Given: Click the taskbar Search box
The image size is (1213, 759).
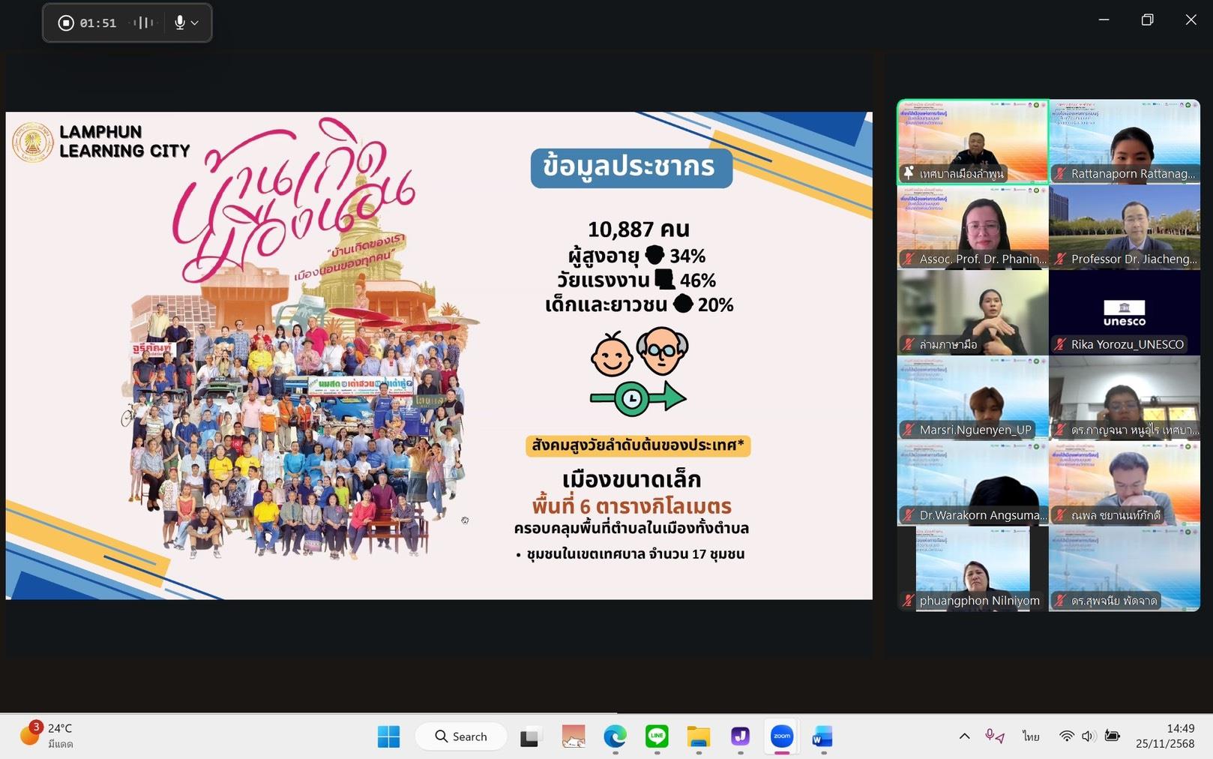Looking at the screenshot, I should tap(461, 736).
